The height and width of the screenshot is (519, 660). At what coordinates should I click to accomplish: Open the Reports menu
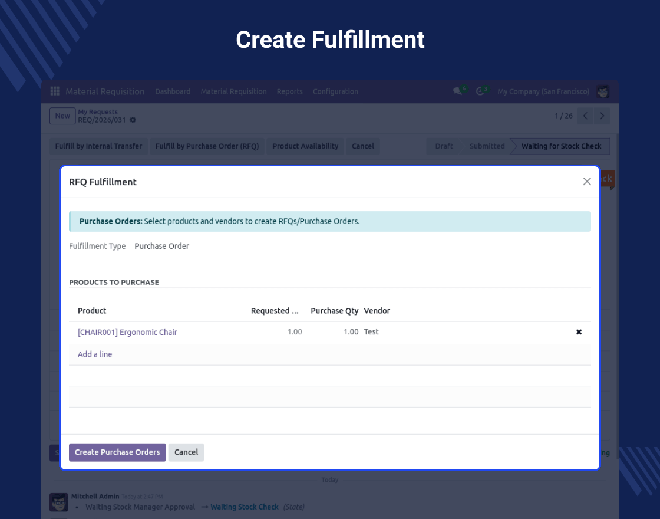click(x=289, y=91)
